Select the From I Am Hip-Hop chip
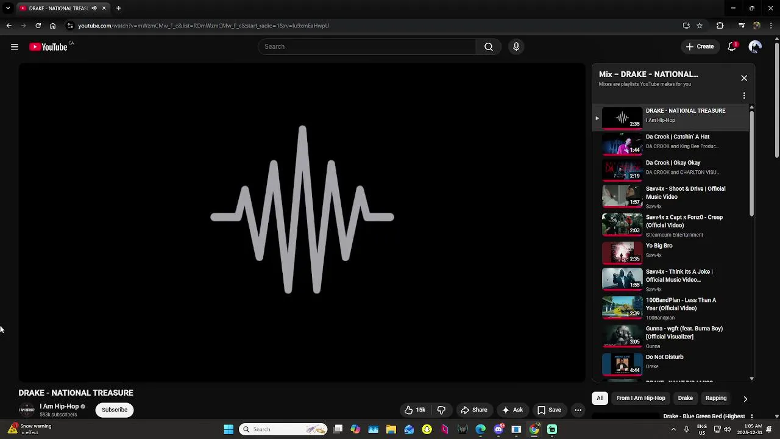The height and width of the screenshot is (439, 780). pos(640,398)
